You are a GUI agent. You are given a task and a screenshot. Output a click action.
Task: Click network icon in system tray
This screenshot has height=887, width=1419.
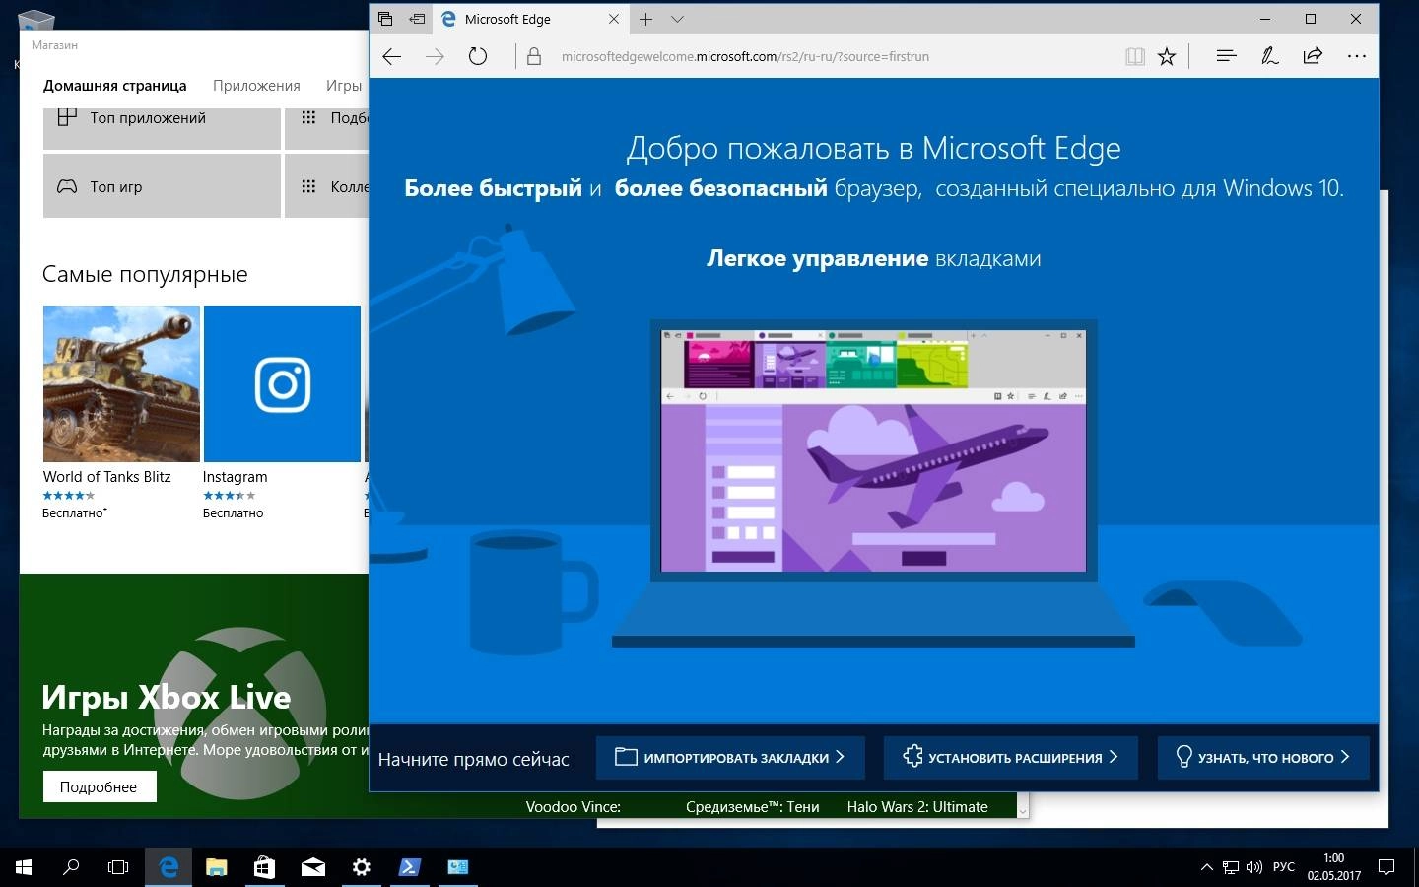[1231, 867]
